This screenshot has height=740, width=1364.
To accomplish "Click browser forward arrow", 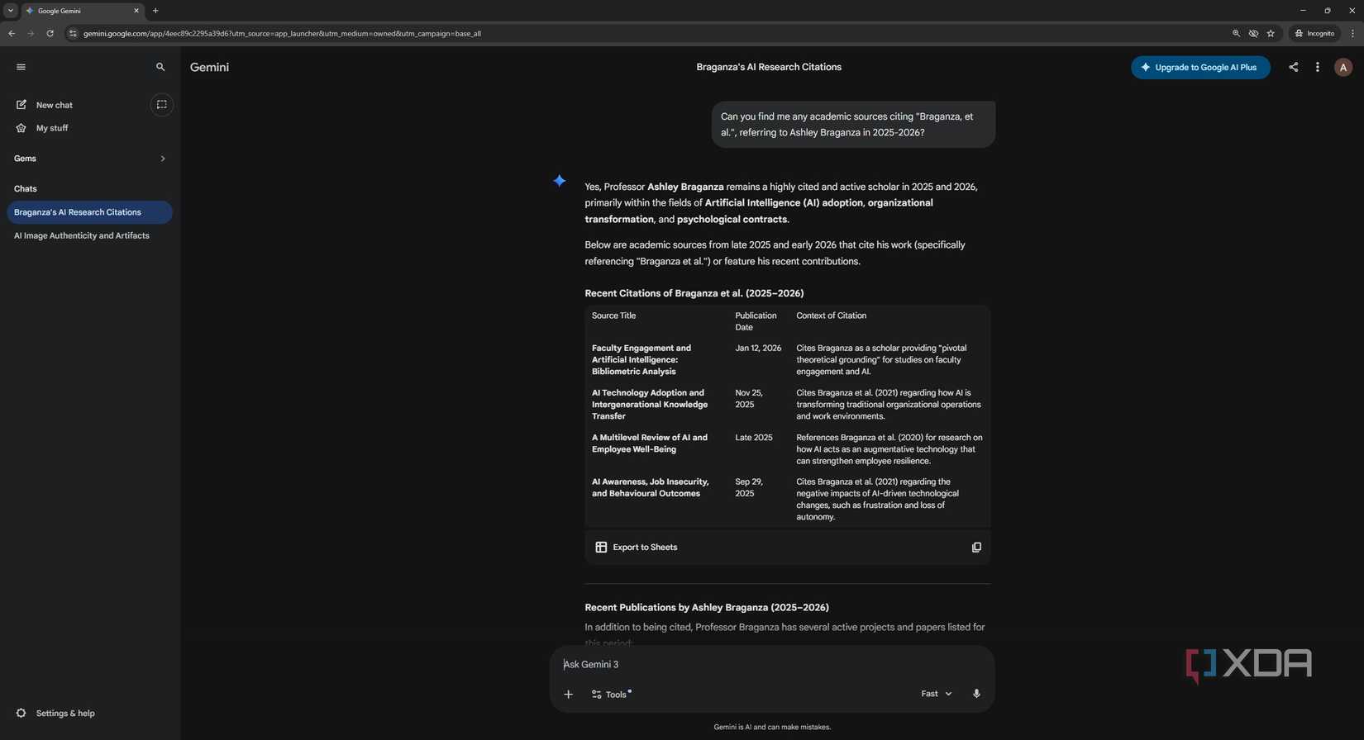I will [31, 33].
